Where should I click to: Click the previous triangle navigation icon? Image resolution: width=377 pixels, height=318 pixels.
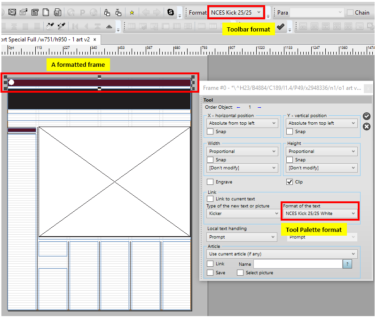(x=86, y=26)
